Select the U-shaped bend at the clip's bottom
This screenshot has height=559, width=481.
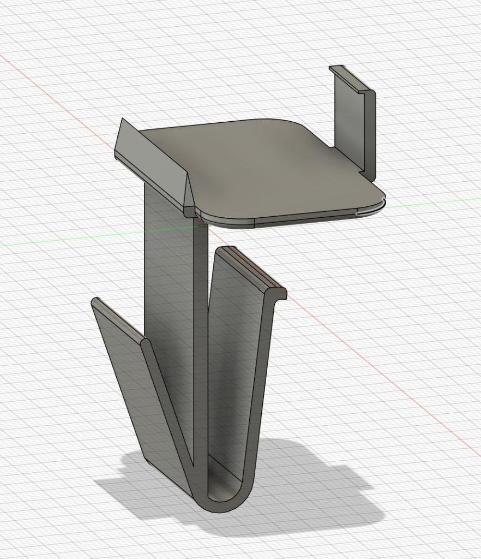point(221,496)
